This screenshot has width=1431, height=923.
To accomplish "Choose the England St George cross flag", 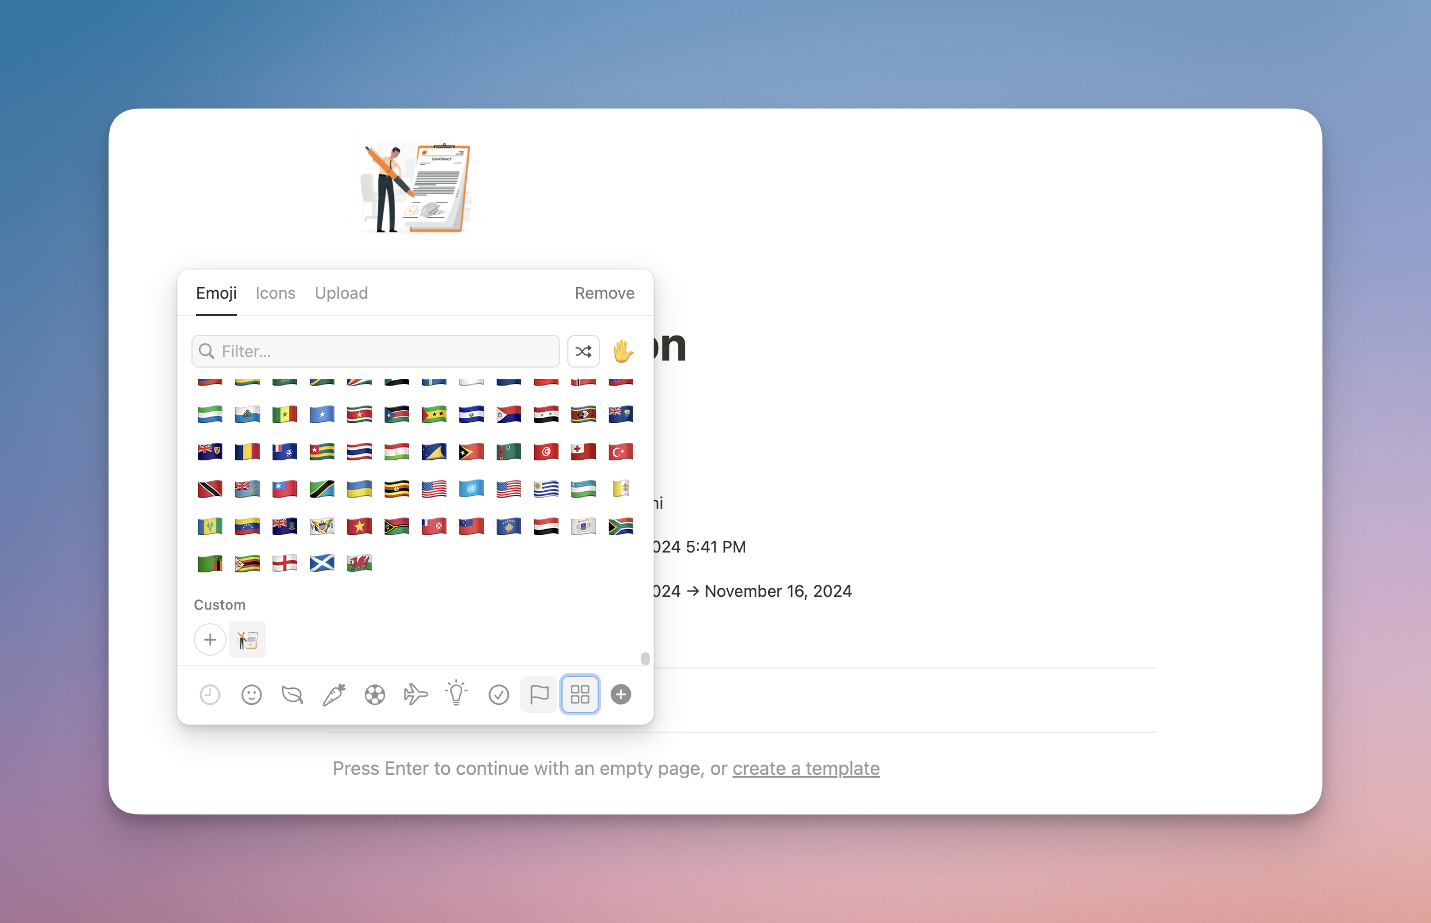I will 285,564.
